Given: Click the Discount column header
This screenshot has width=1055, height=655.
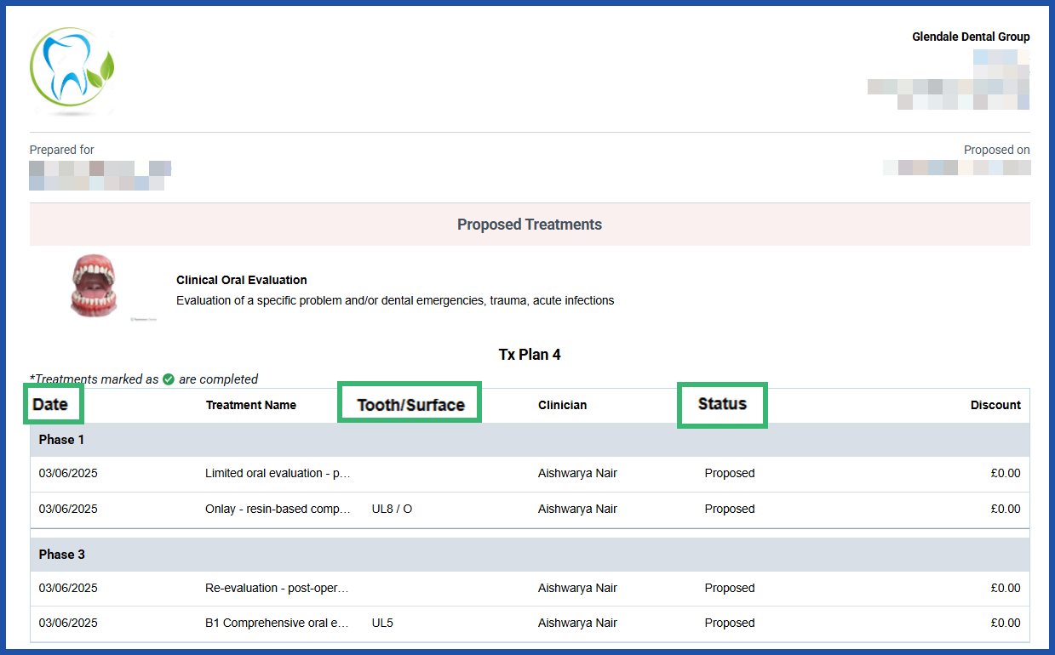Looking at the screenshot, I should click(995, 405).
